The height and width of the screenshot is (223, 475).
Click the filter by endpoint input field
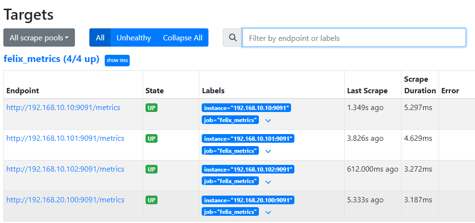pos(353,38)
